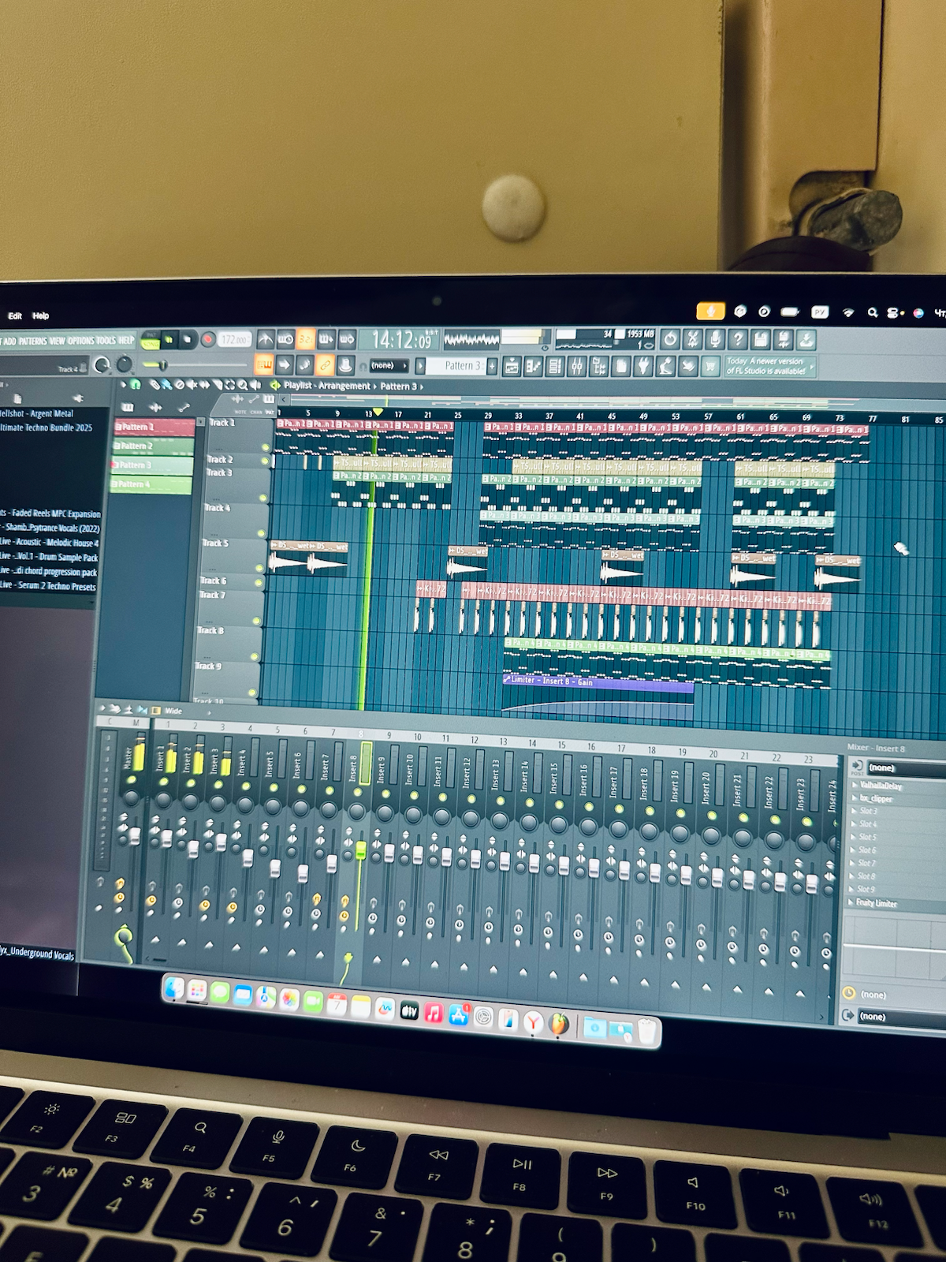
Task: Mute Track 8 using its green dot
Action: pos(255,656)
